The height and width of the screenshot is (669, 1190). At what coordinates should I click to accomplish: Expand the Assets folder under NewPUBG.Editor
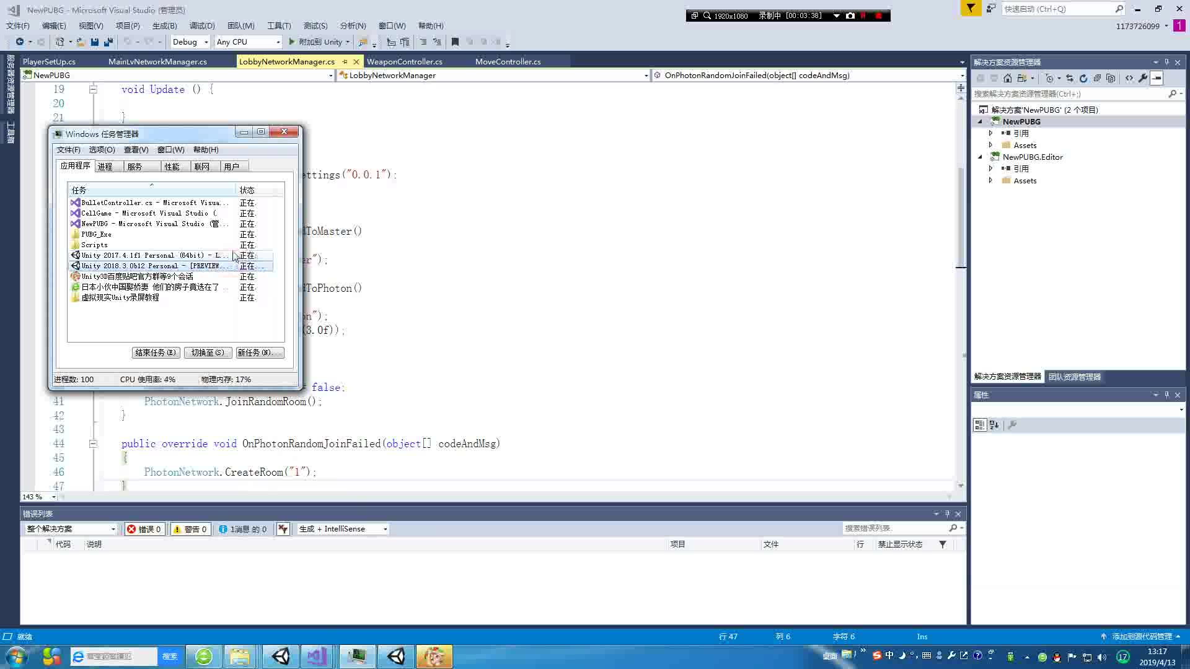tap(990, 181)
